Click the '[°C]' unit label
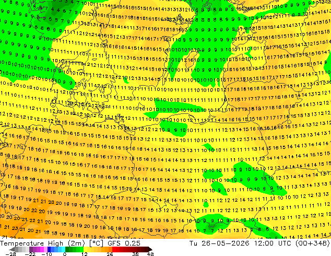Image resolution: width=331 pixels, height=256 pixels. [x=96, y=243]
